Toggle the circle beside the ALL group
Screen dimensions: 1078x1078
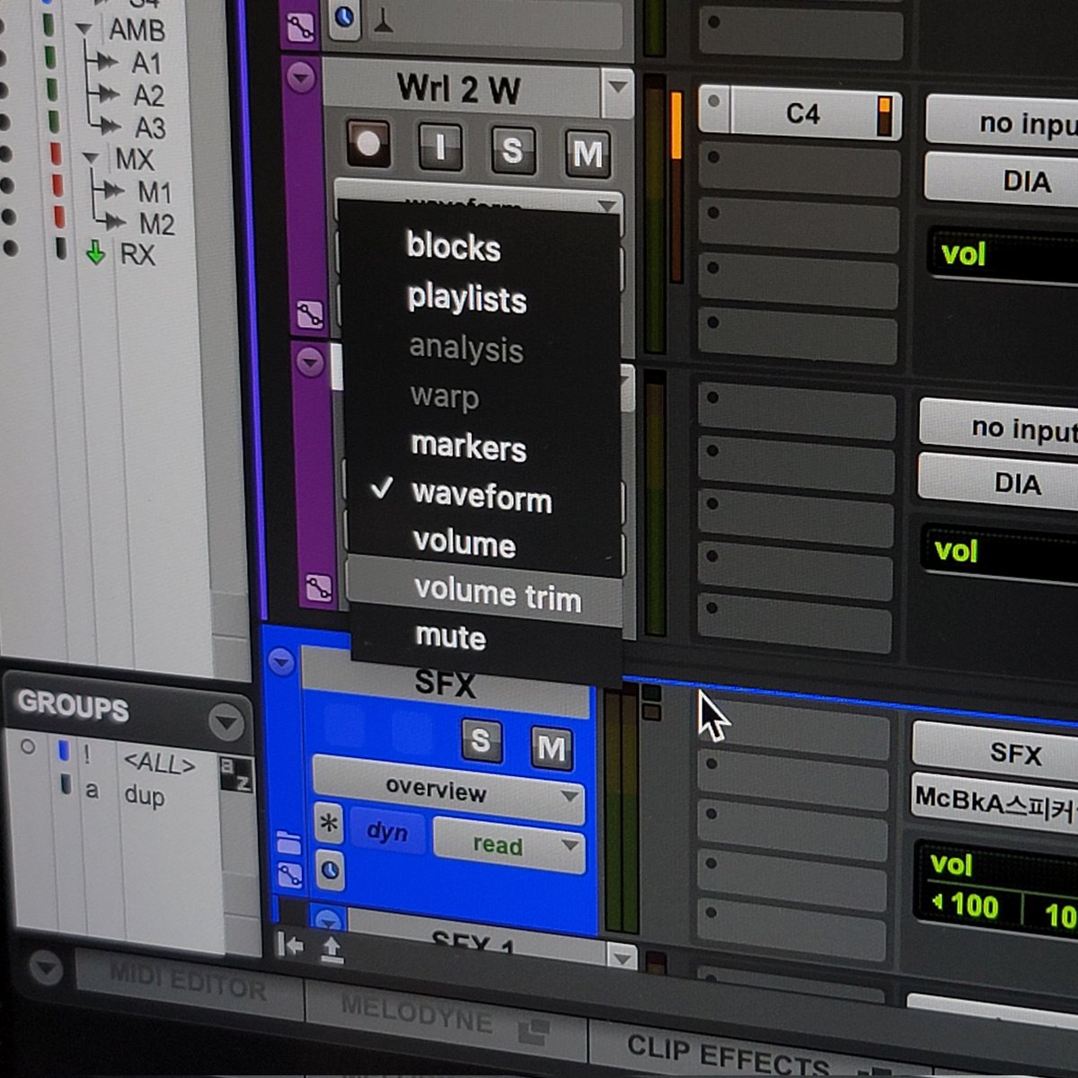point(28,747)
